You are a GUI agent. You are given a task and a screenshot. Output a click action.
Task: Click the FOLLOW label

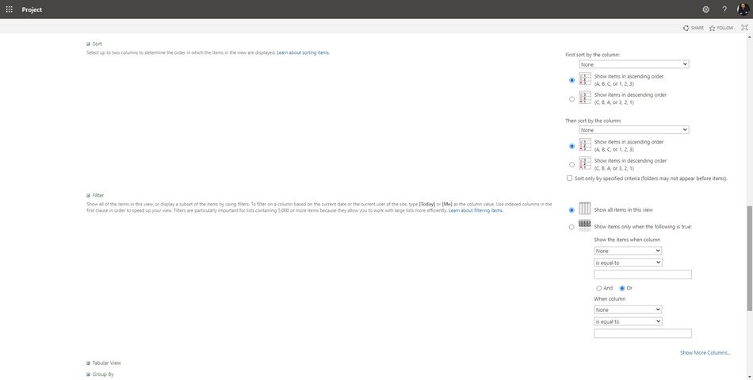(x=725, y=29)
